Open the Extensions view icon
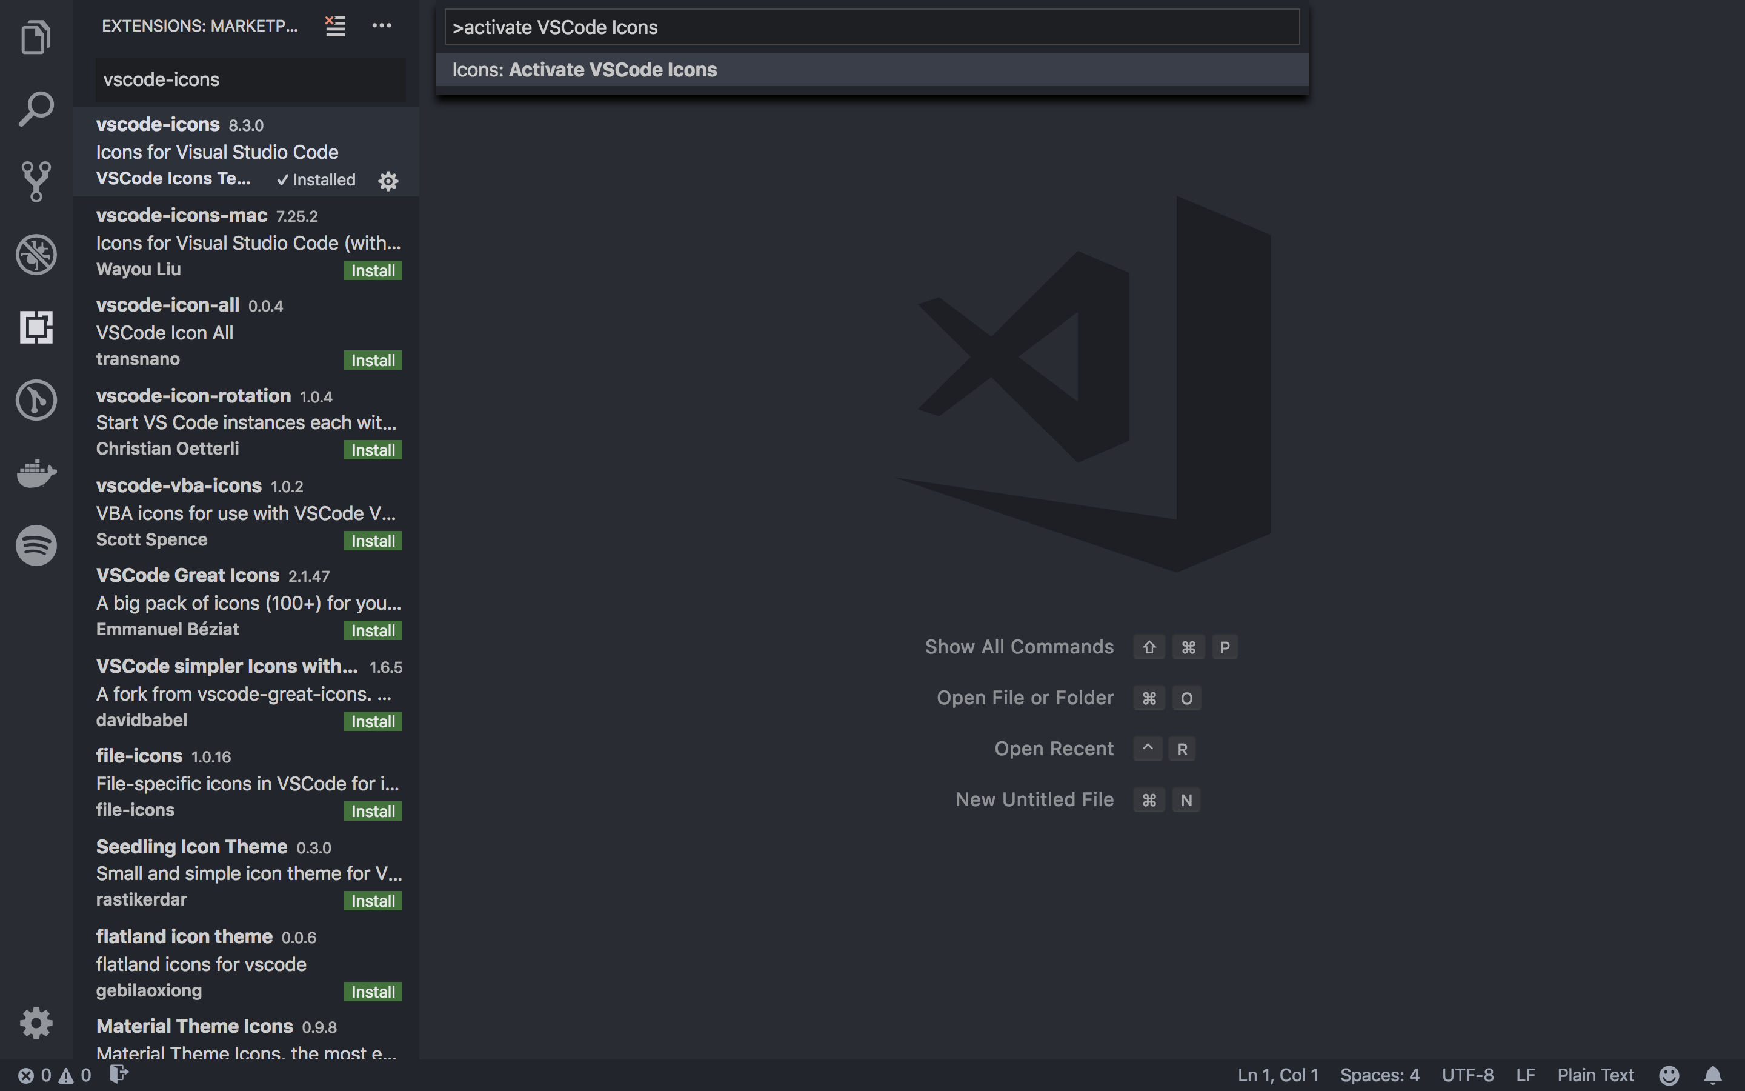This screenshot has width=1745, height=1091. 36,327
